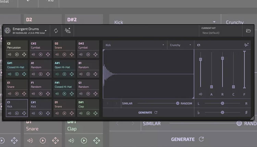This screenshot has height=147, width=257.
Task: Mute the F#1 Closed Hi-Hat pad
Action: tap(57, 93)
